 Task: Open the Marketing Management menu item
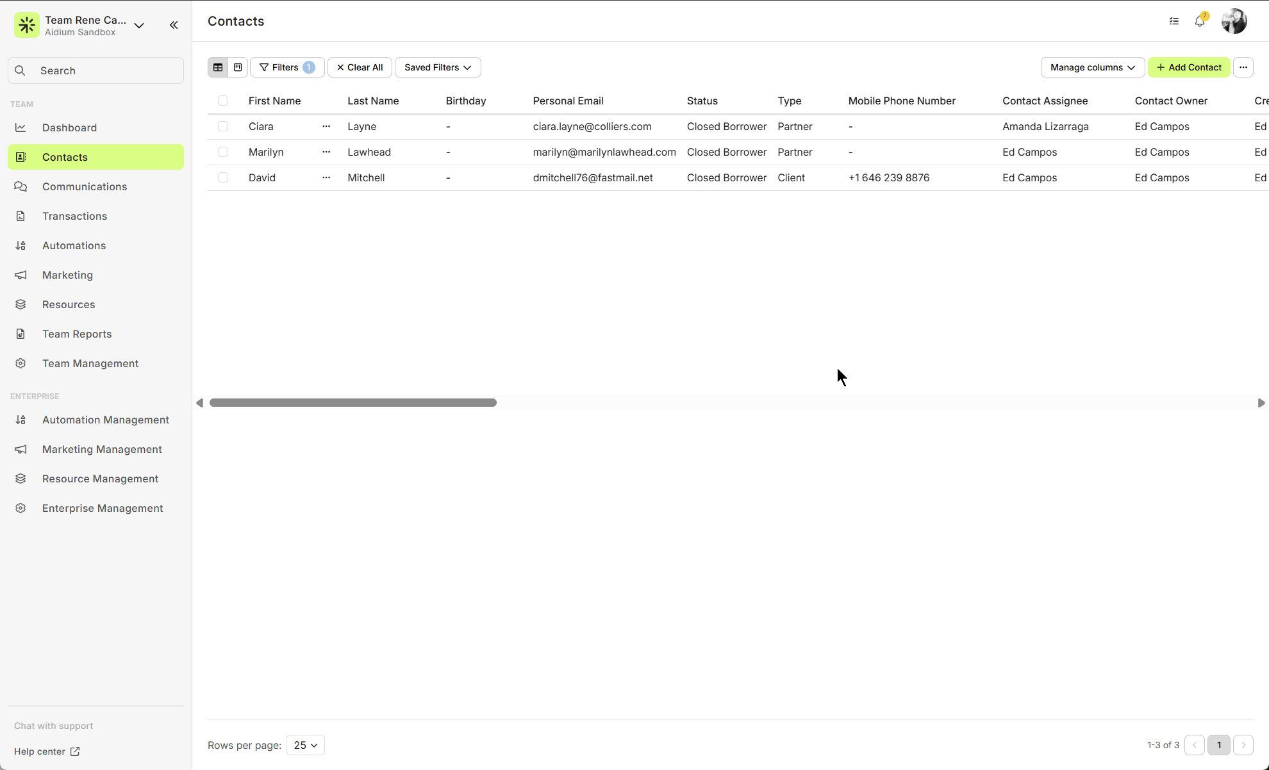click(102, 449)
